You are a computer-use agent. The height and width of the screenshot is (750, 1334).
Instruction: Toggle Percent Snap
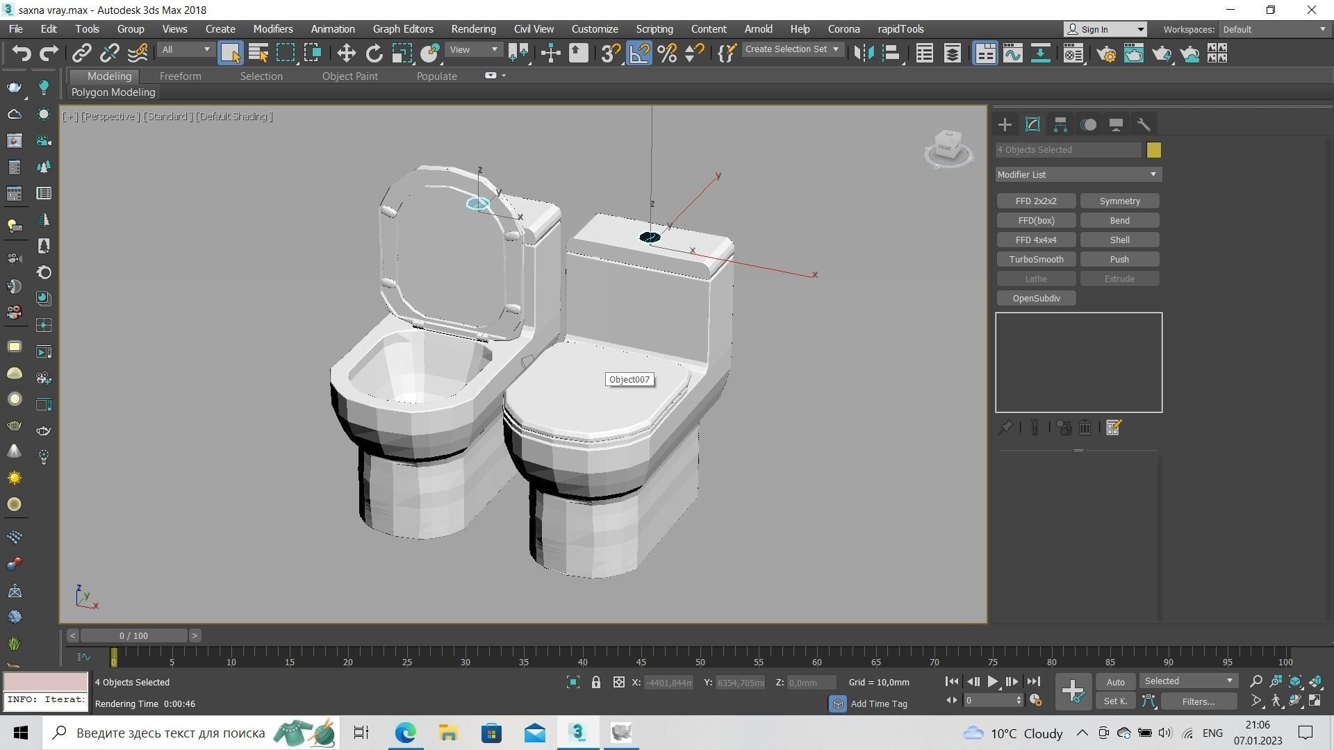click(x=667, y=53)
